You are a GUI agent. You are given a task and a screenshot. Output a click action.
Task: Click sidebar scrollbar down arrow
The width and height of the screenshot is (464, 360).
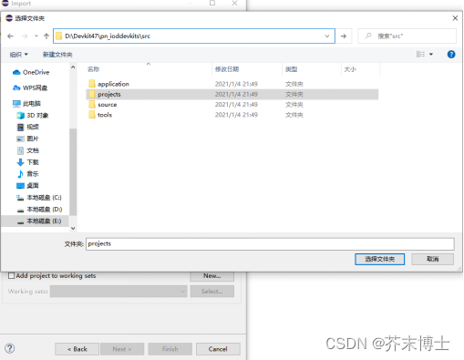(x=73, y=228)
